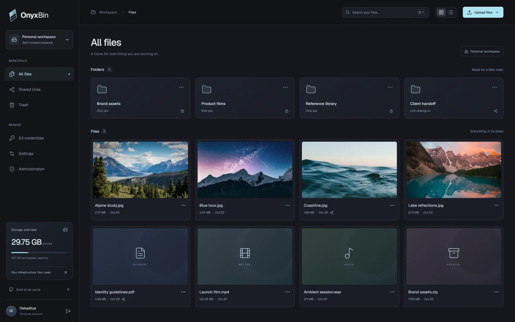Expand the Personal workspace switcher
Viewport: 515px width, 322px height.
[39, 40]
